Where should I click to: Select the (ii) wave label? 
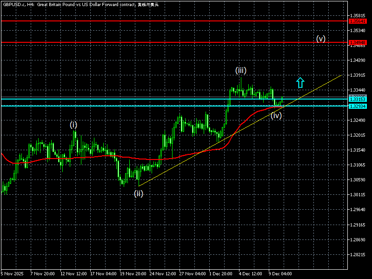[139, 194]
